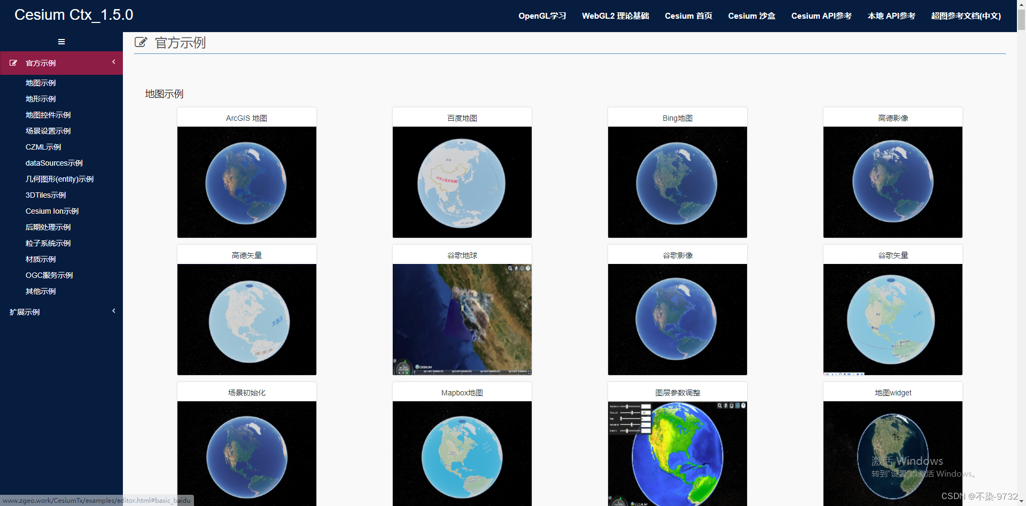
Task: Click the 谷歌地球 card title
Action: click(462, 255)
